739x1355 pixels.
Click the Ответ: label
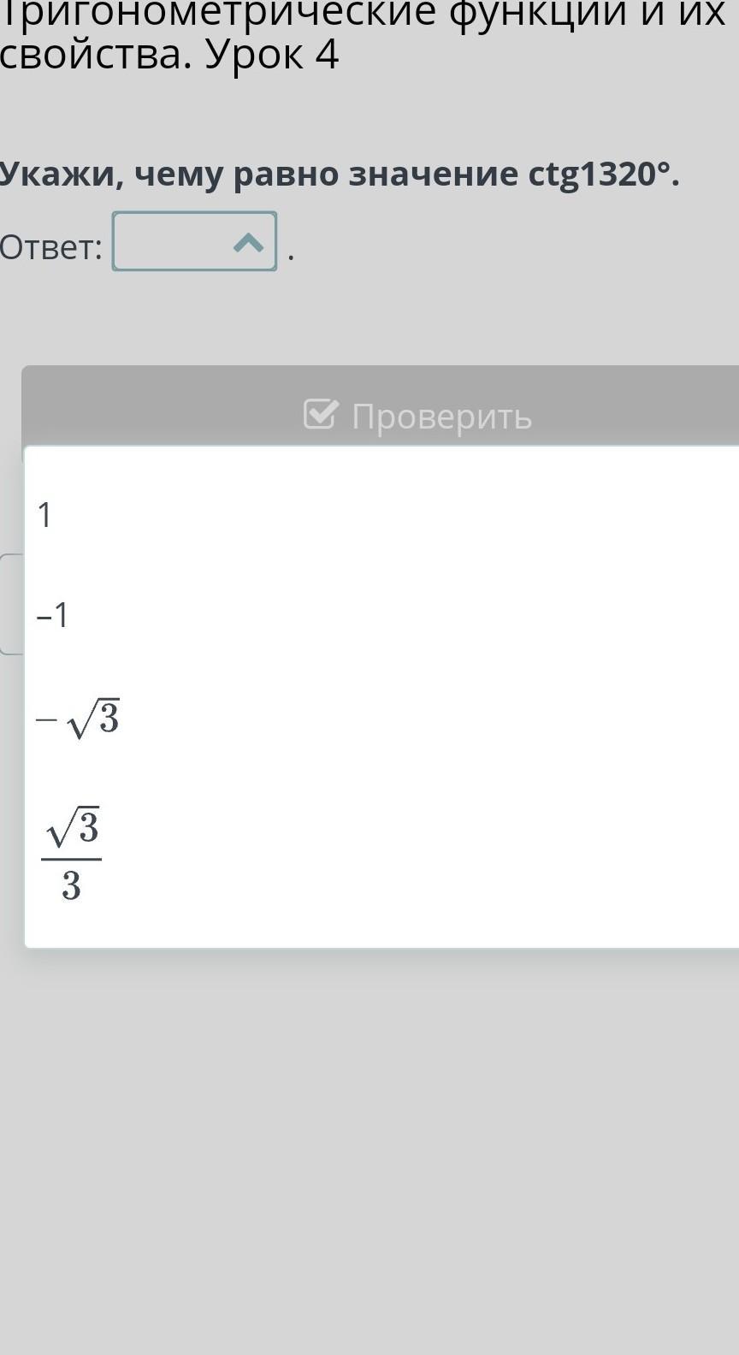pyautogui.click(x=50, y=247)
